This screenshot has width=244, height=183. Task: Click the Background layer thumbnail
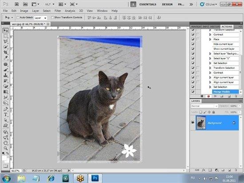[201, 123]
